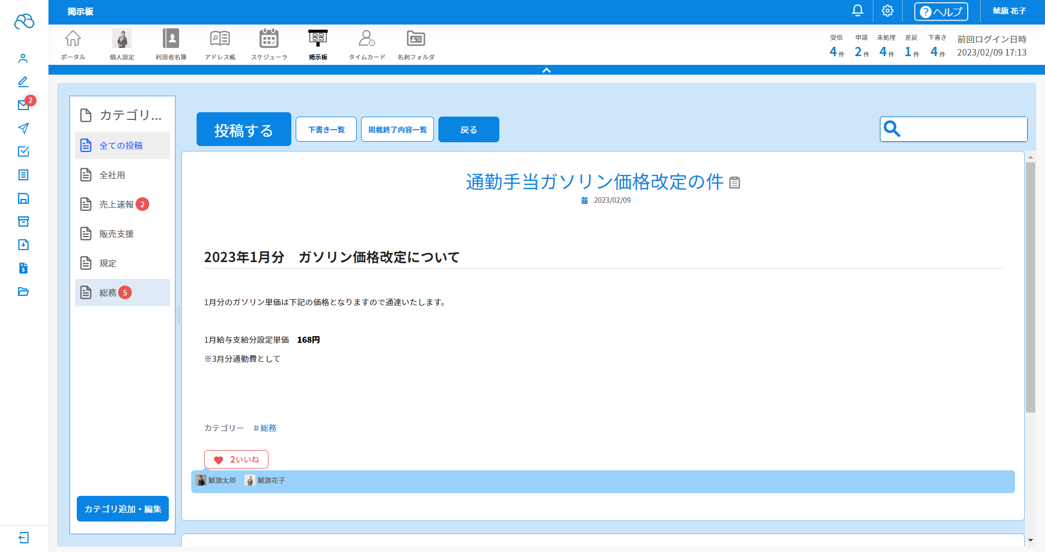1045x552 pixels.
Task: Toggle the heart 2いいね like button
Action: [236, 459]
